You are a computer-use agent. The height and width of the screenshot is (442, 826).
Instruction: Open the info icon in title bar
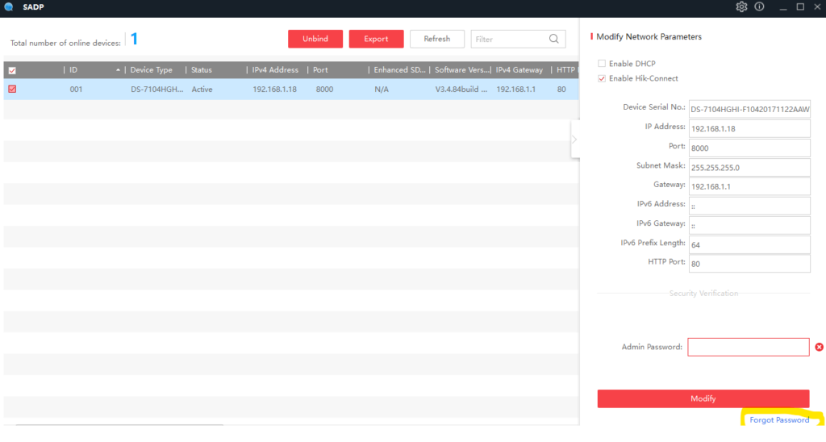pyautogui.click(x=759, y=6)
